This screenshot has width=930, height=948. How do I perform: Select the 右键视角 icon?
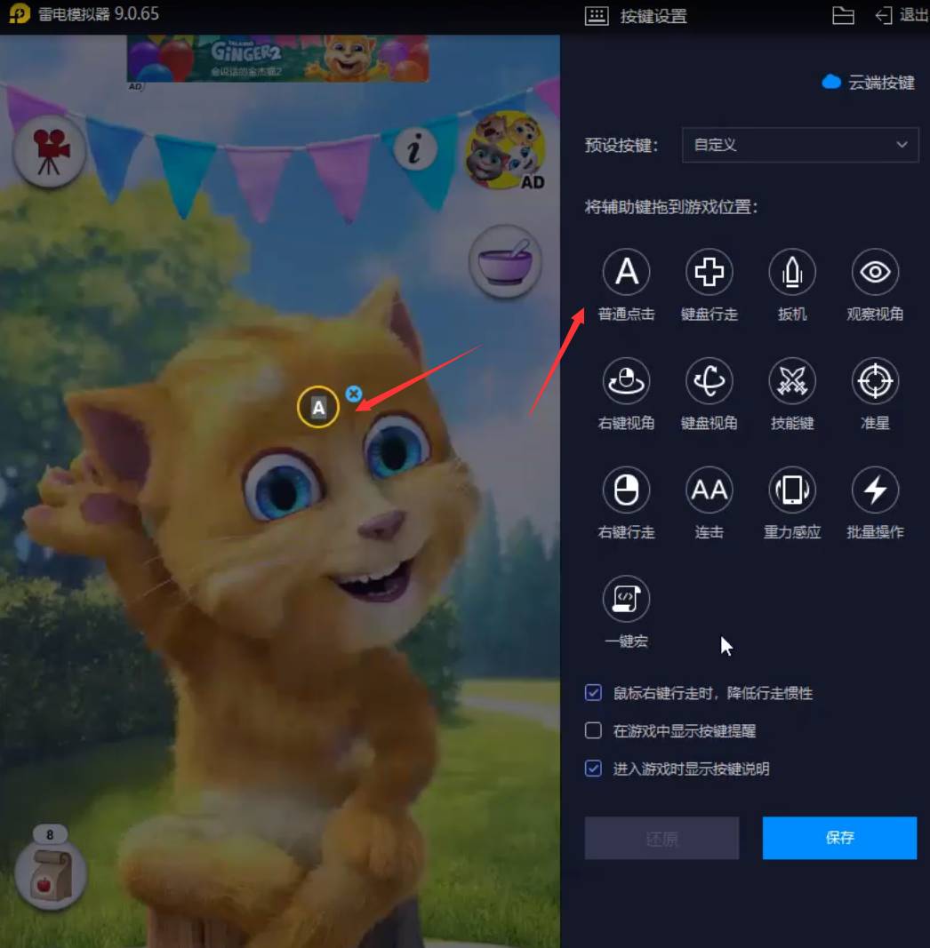point(626,381)
